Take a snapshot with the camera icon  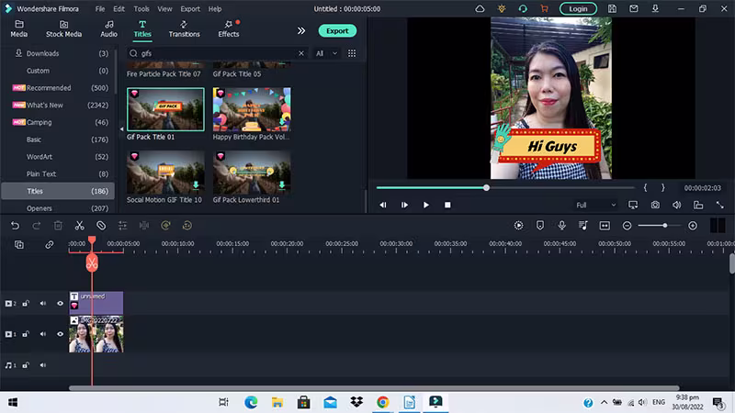tap(655, 205)
